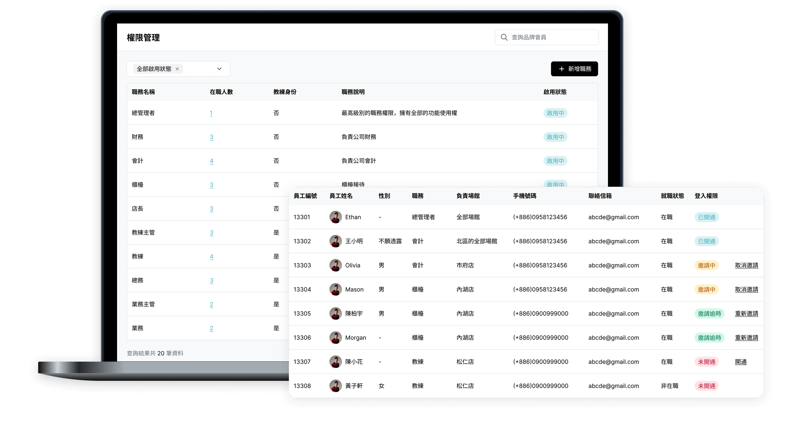Toggle 啟用中 status badge for 會計
Image resolution: width=789 pixels, height=423 pixels.
555,161
